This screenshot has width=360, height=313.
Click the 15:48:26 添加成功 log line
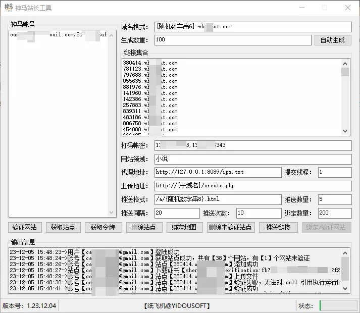click(x=134, y=264)
